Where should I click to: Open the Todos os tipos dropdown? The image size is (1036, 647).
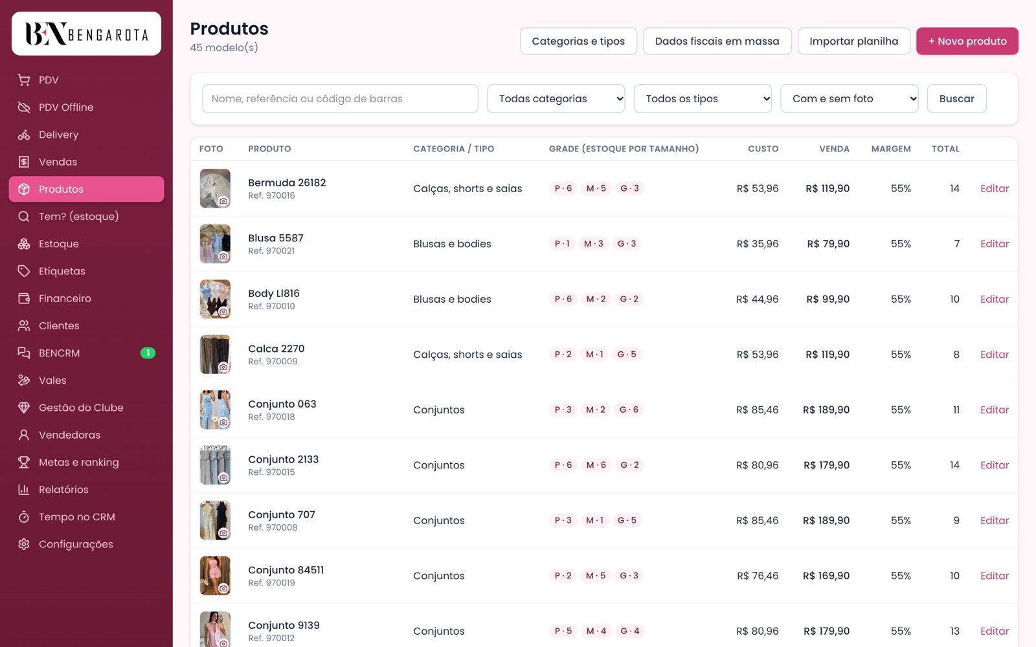pos(703,98)
